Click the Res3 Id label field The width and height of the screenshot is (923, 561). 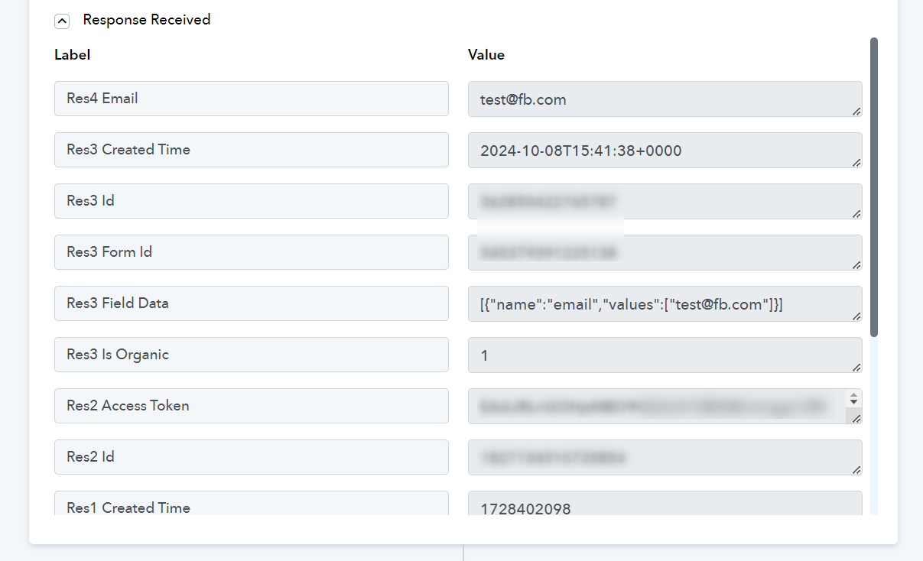tap(252, 201)
